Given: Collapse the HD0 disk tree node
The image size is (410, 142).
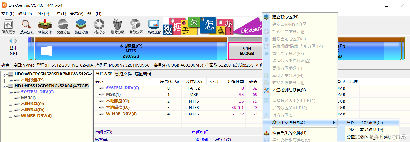Looking at the screenshot, I should 4,74.
